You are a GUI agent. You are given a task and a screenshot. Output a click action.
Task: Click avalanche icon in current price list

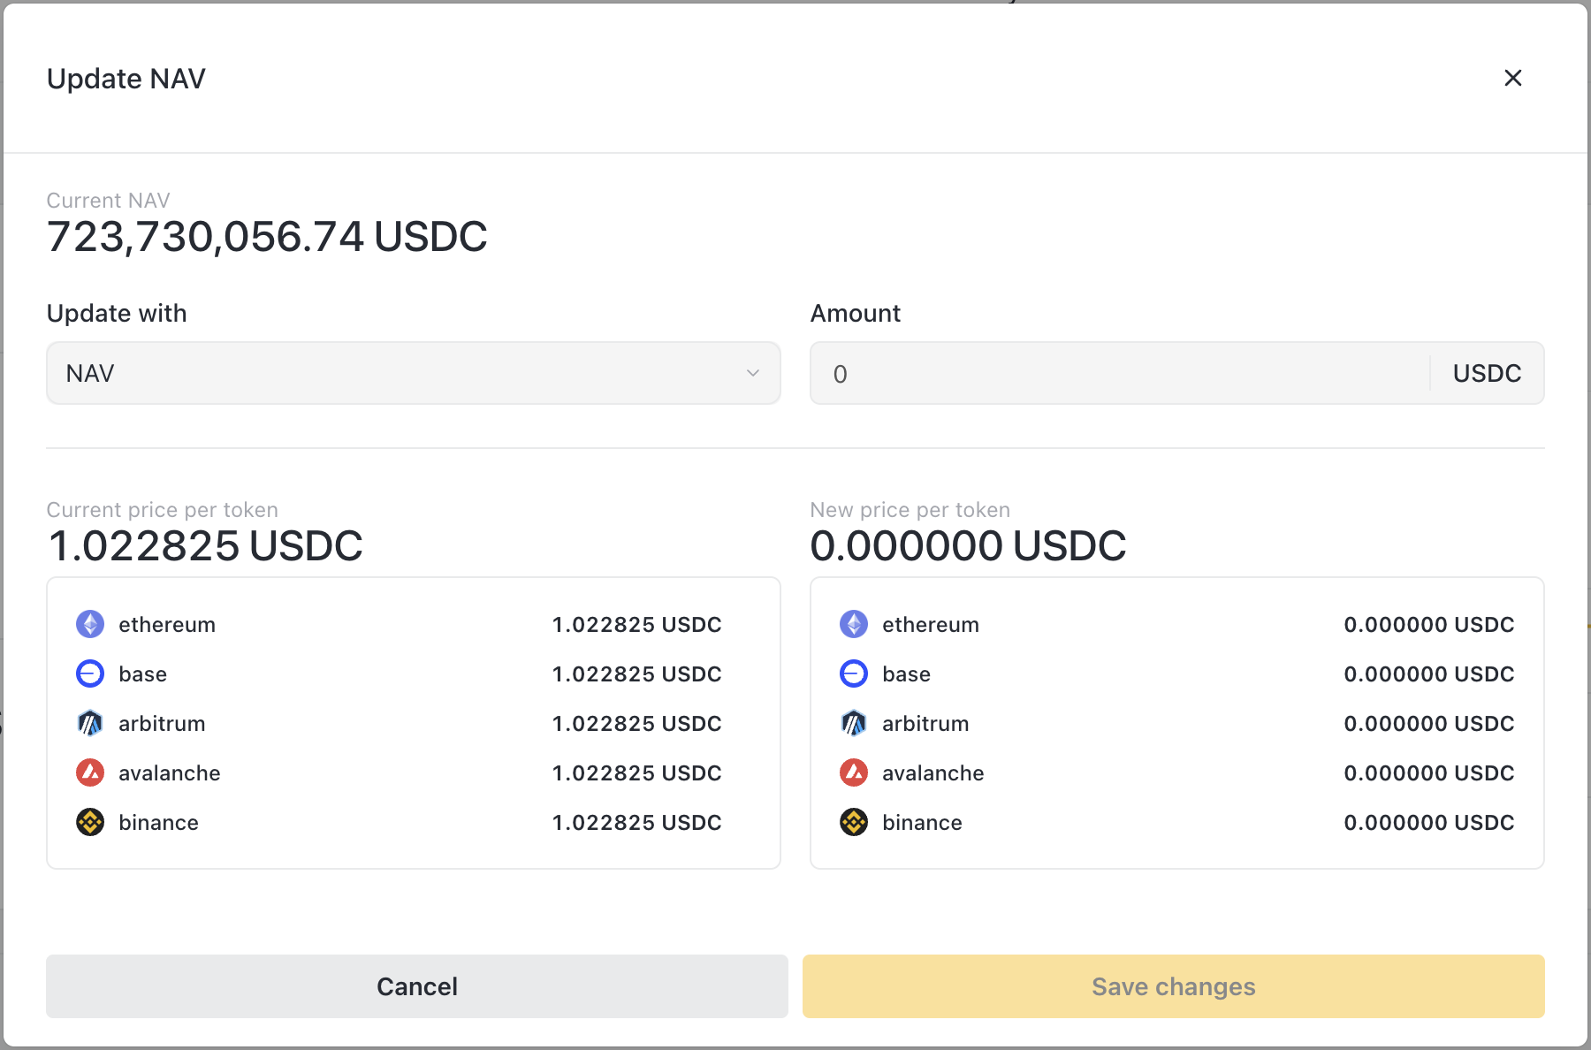click(90, 772)
